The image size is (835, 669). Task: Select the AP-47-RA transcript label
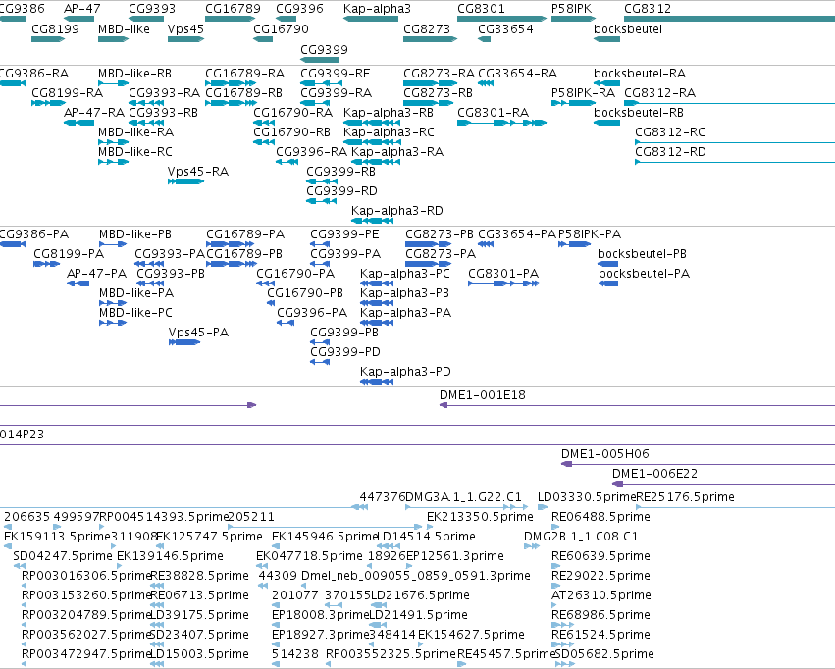[x=94, y=112]
